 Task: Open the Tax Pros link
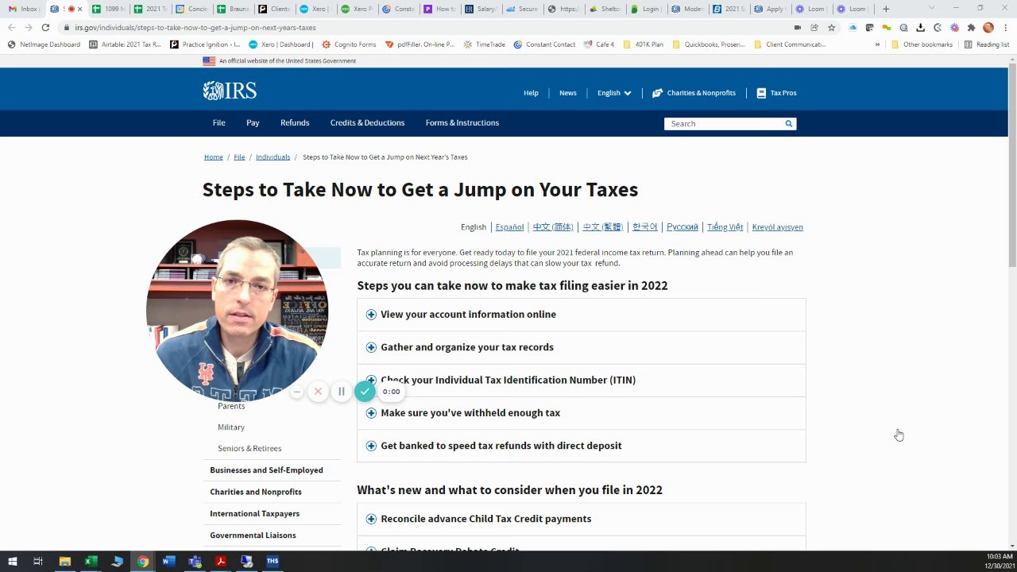[776, 93]
